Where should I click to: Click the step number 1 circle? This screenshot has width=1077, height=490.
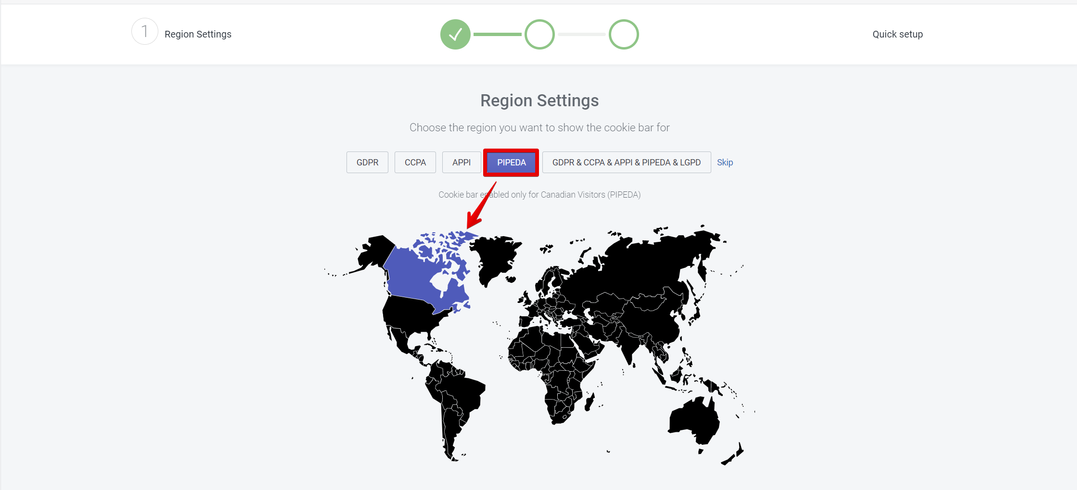click(145, 32)
